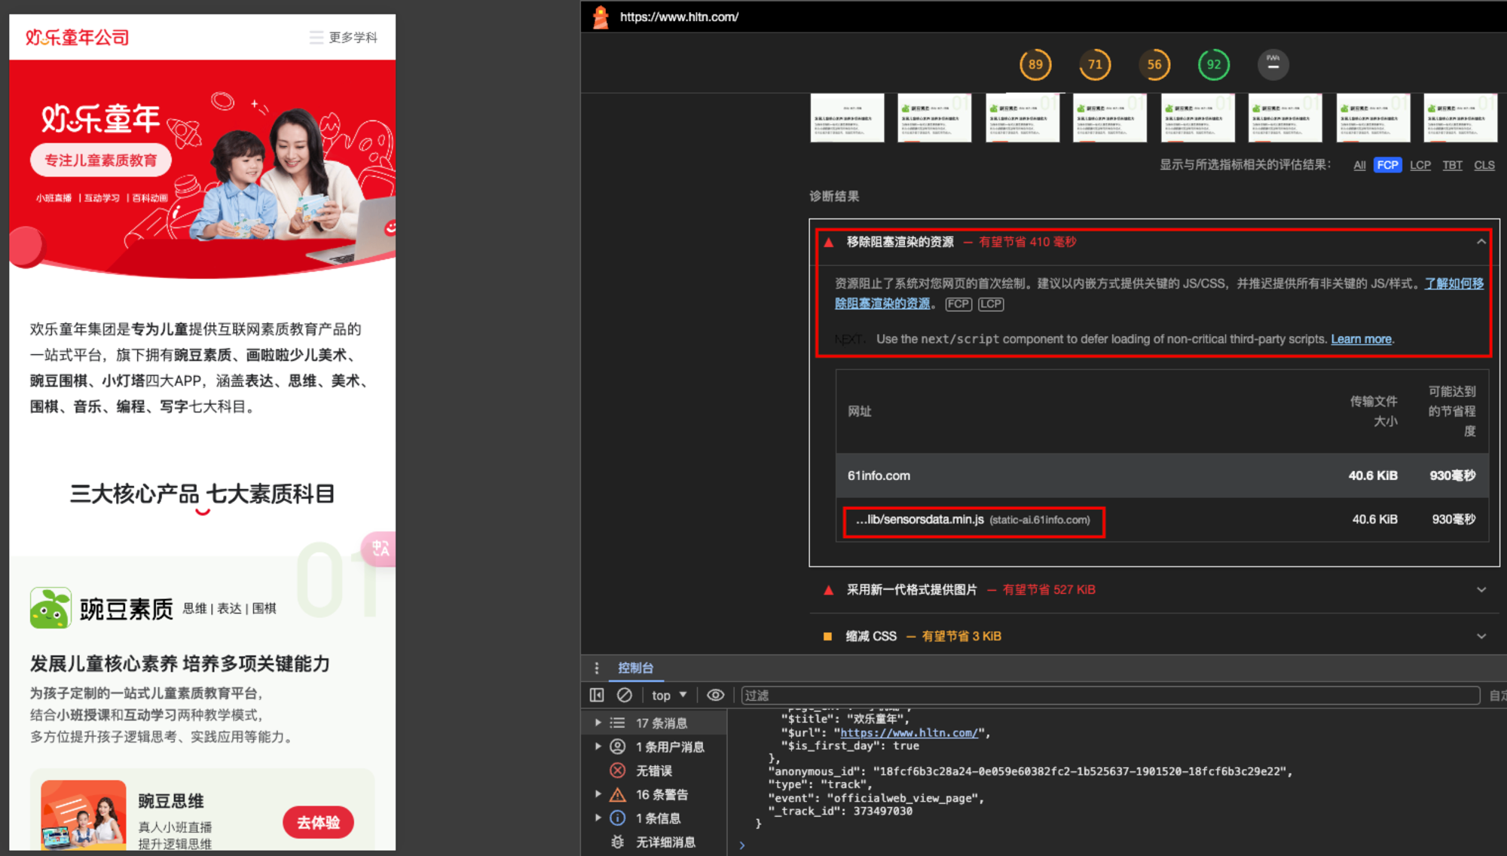Collapse the 移除阻塞渲染的资源 audit
Screen dimensions: 1507x856
click(1481, 242)
